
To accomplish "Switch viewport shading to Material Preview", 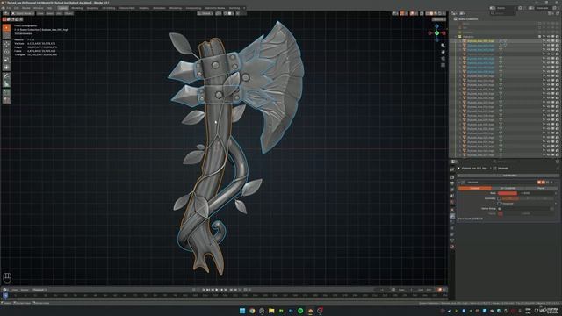I will pos(436,14).
